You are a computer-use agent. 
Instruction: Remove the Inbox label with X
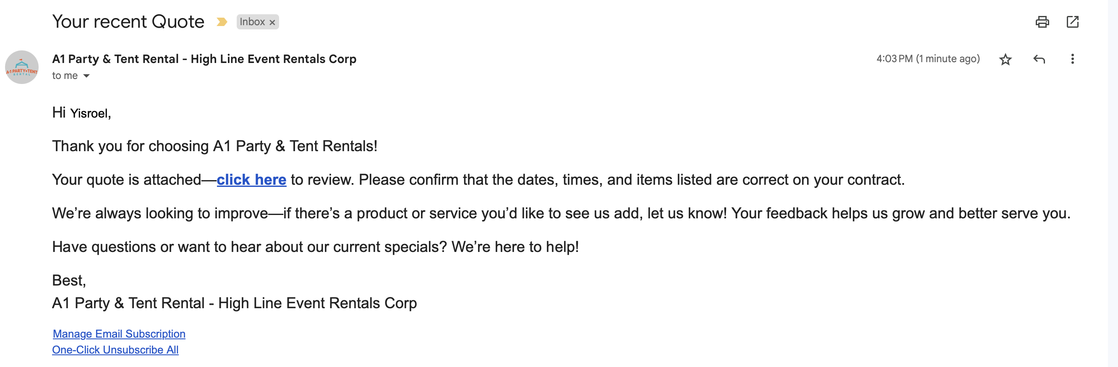click(x=272, y=22)
